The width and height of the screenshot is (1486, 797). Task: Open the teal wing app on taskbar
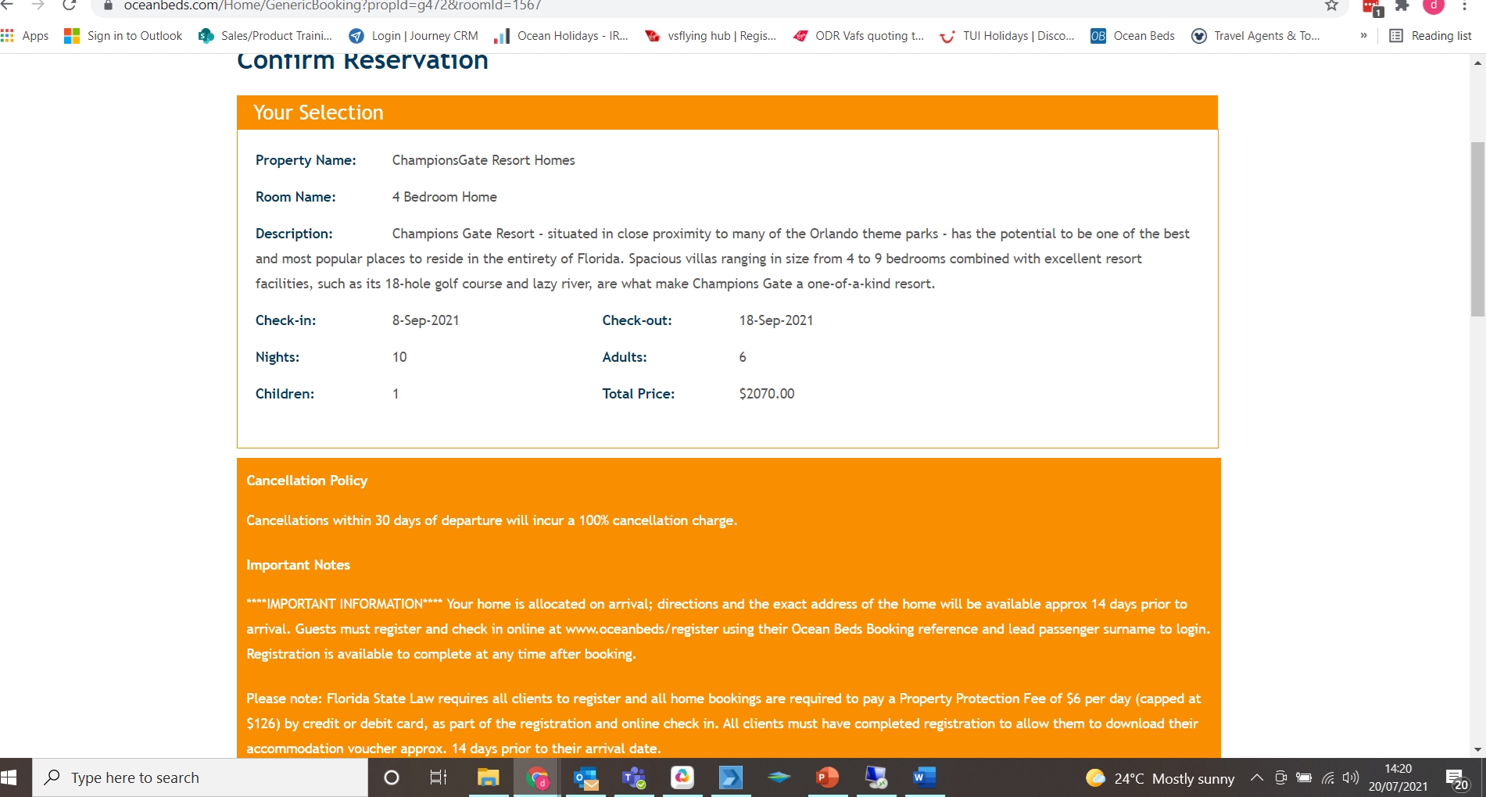pos(779,777)
